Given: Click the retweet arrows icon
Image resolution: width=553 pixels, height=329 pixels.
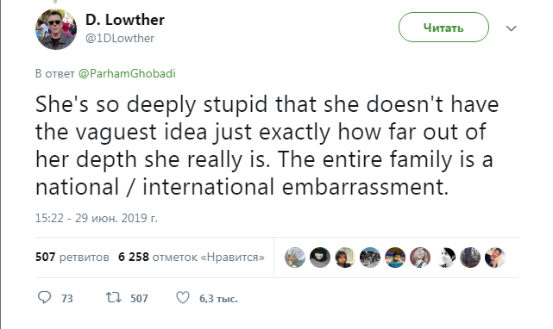Looking at the screenshot, I should pos(114,298).
